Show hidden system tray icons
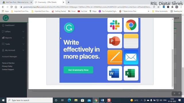 (x=141, y=100)
